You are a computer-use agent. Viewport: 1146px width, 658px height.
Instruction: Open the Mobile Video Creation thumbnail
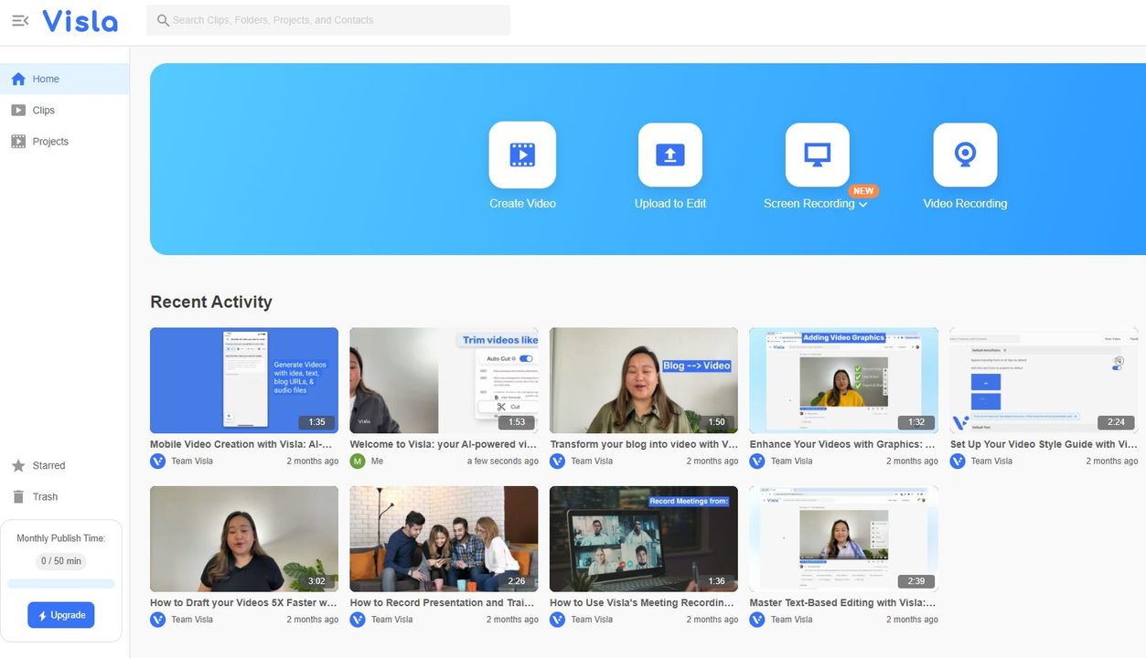click(x=244, y=380)
